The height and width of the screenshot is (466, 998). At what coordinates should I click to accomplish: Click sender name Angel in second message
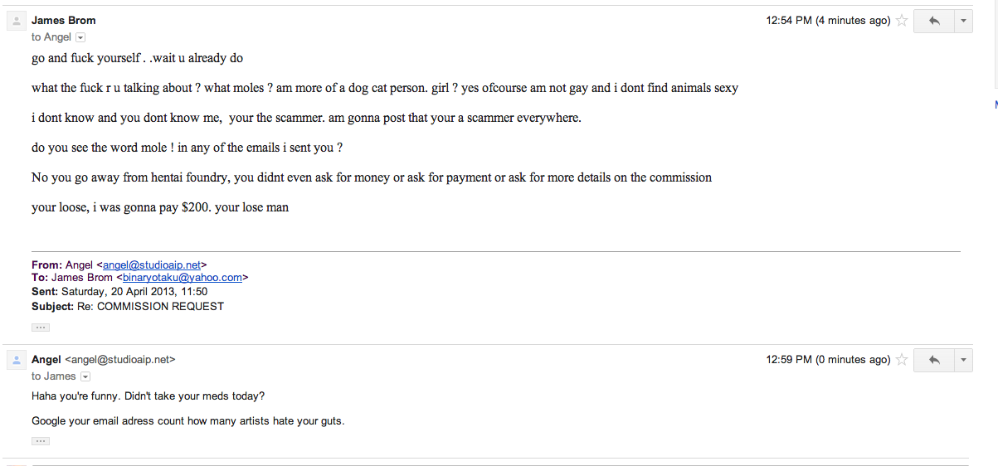(x=46, y=359)
